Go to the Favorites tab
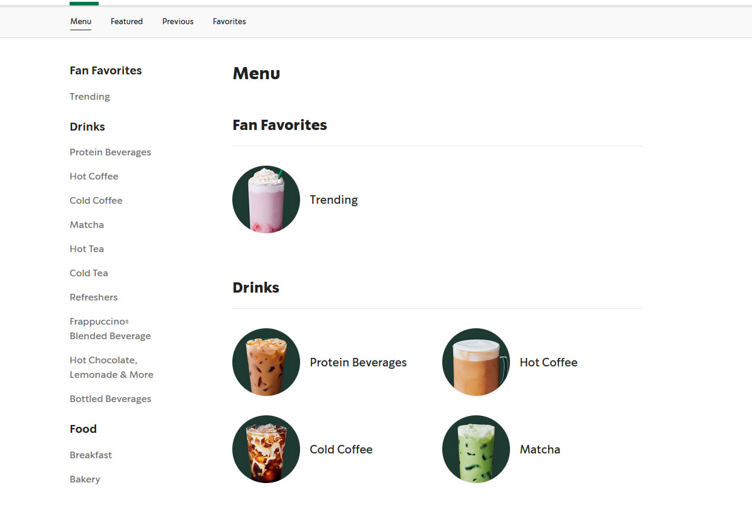752x532 pixels. pos(229,21)
